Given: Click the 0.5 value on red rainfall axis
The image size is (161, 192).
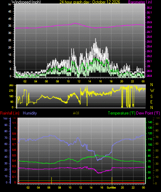Looking at the screenshot, I should [14, 155].
